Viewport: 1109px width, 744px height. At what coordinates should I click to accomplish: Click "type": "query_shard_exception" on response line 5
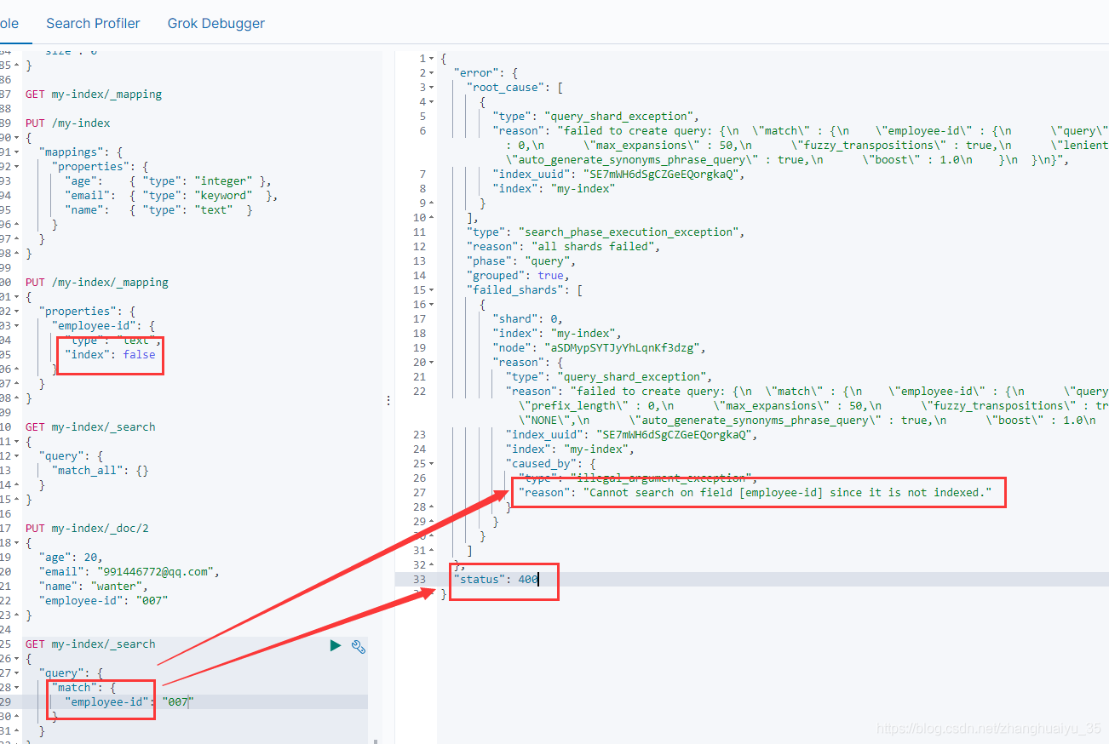point(595,116)
